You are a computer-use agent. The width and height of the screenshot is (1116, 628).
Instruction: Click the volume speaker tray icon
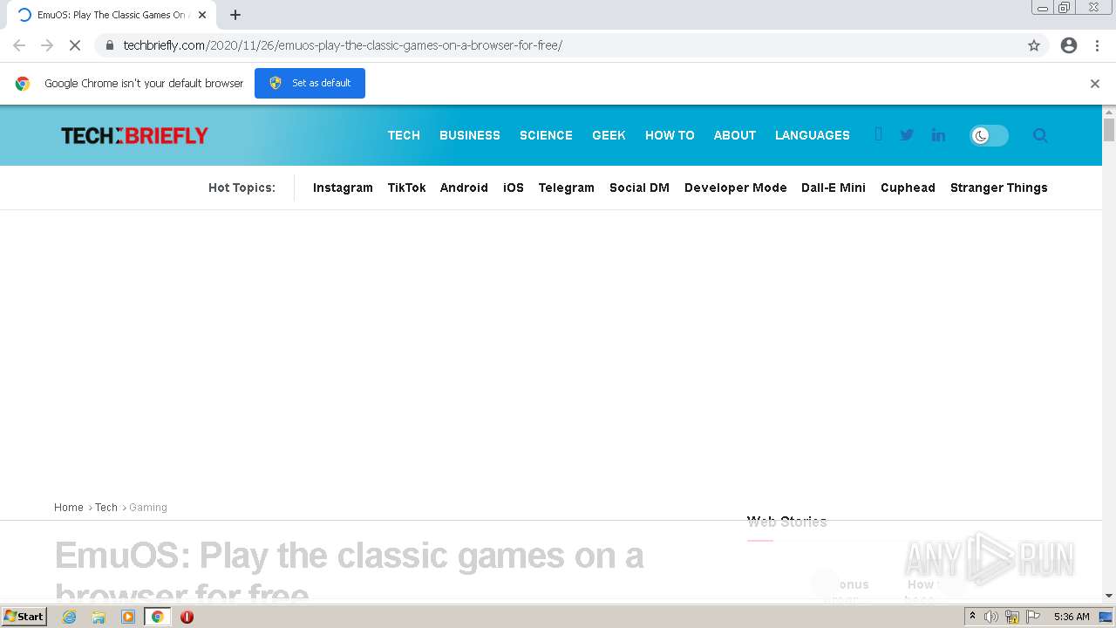[991, 617]
